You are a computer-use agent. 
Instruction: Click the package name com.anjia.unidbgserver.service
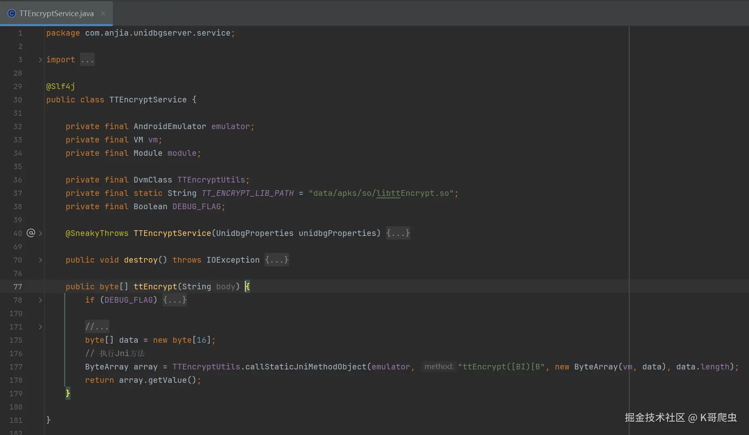tap(158, 33)
